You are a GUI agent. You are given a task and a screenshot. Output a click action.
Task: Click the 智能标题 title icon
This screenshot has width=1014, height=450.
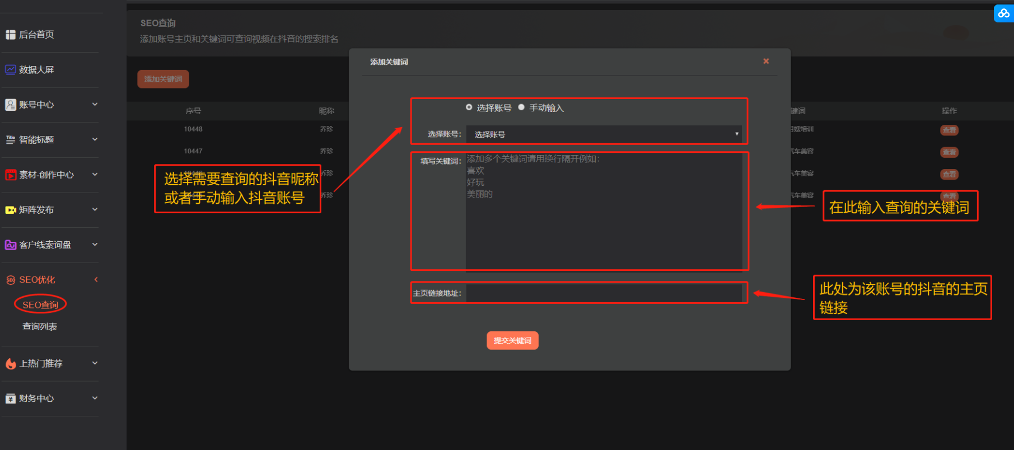tap(11, 139)
